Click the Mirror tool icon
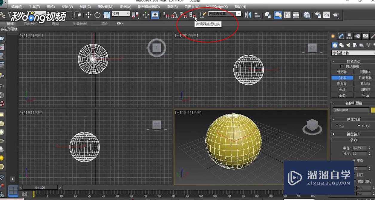375x200 pixels. point(247,15)
